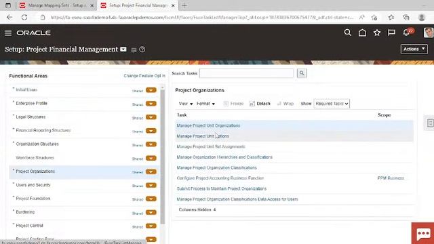Screen dimensions: 434x244
Task: Open Manage Project Organization Classifications task
Action: click(217, 167)
